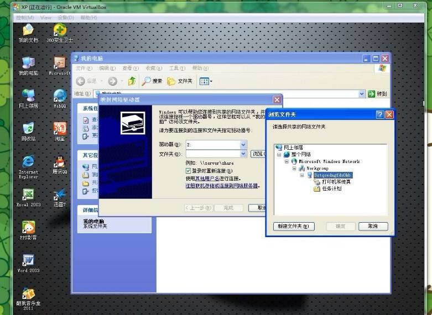Click the Forward arrow in 我的电脑 toolbar

(x=112, y=81)
